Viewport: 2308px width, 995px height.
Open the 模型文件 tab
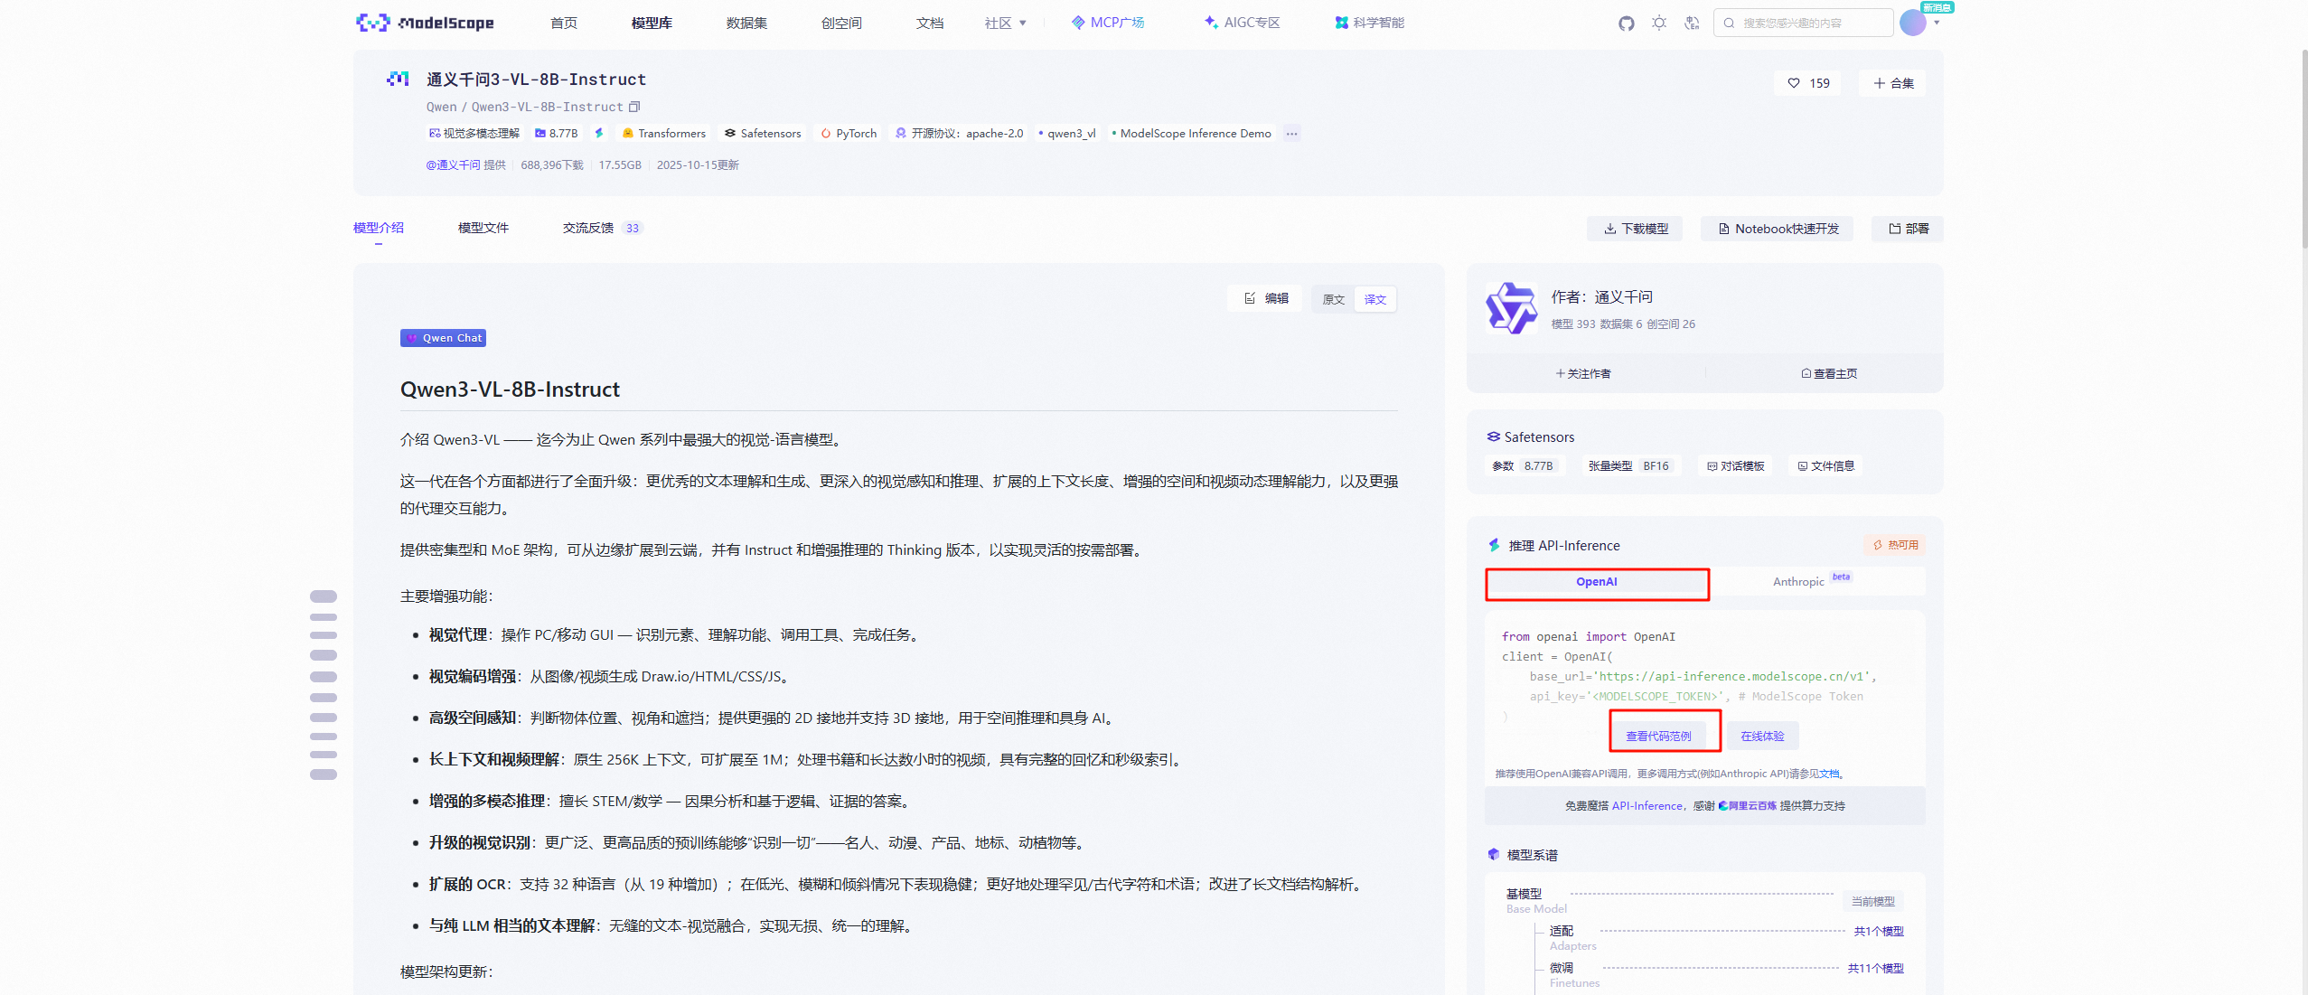[x=483, y=228]
